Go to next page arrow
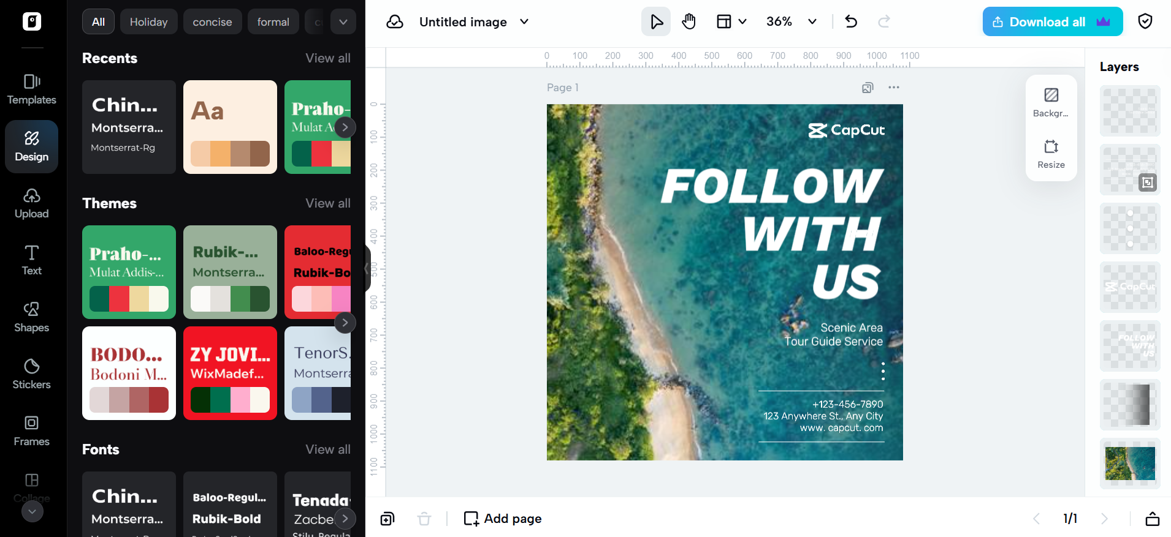 pos(1105,519)
